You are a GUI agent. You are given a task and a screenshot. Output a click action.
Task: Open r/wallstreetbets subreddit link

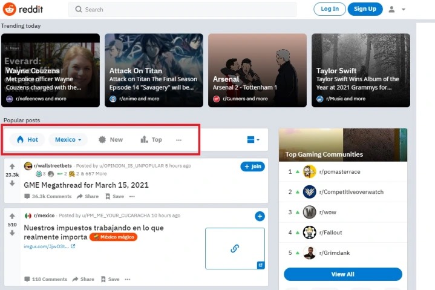coord(53,166)
